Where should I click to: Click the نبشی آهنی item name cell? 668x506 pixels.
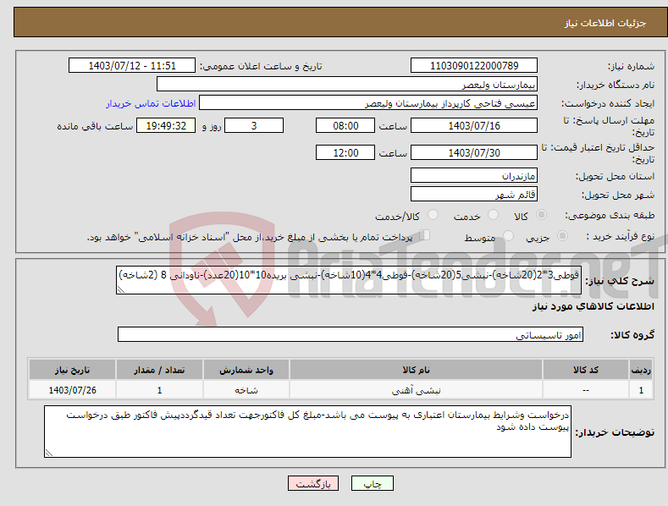tap(416, 390)
